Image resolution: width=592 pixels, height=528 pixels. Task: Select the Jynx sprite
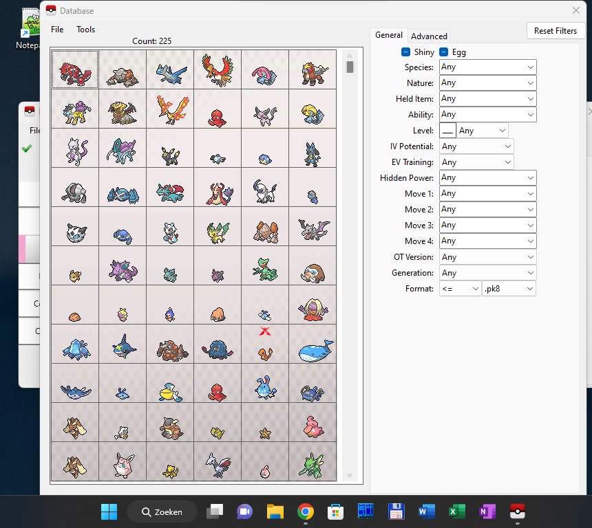click(x=313, y=305)
